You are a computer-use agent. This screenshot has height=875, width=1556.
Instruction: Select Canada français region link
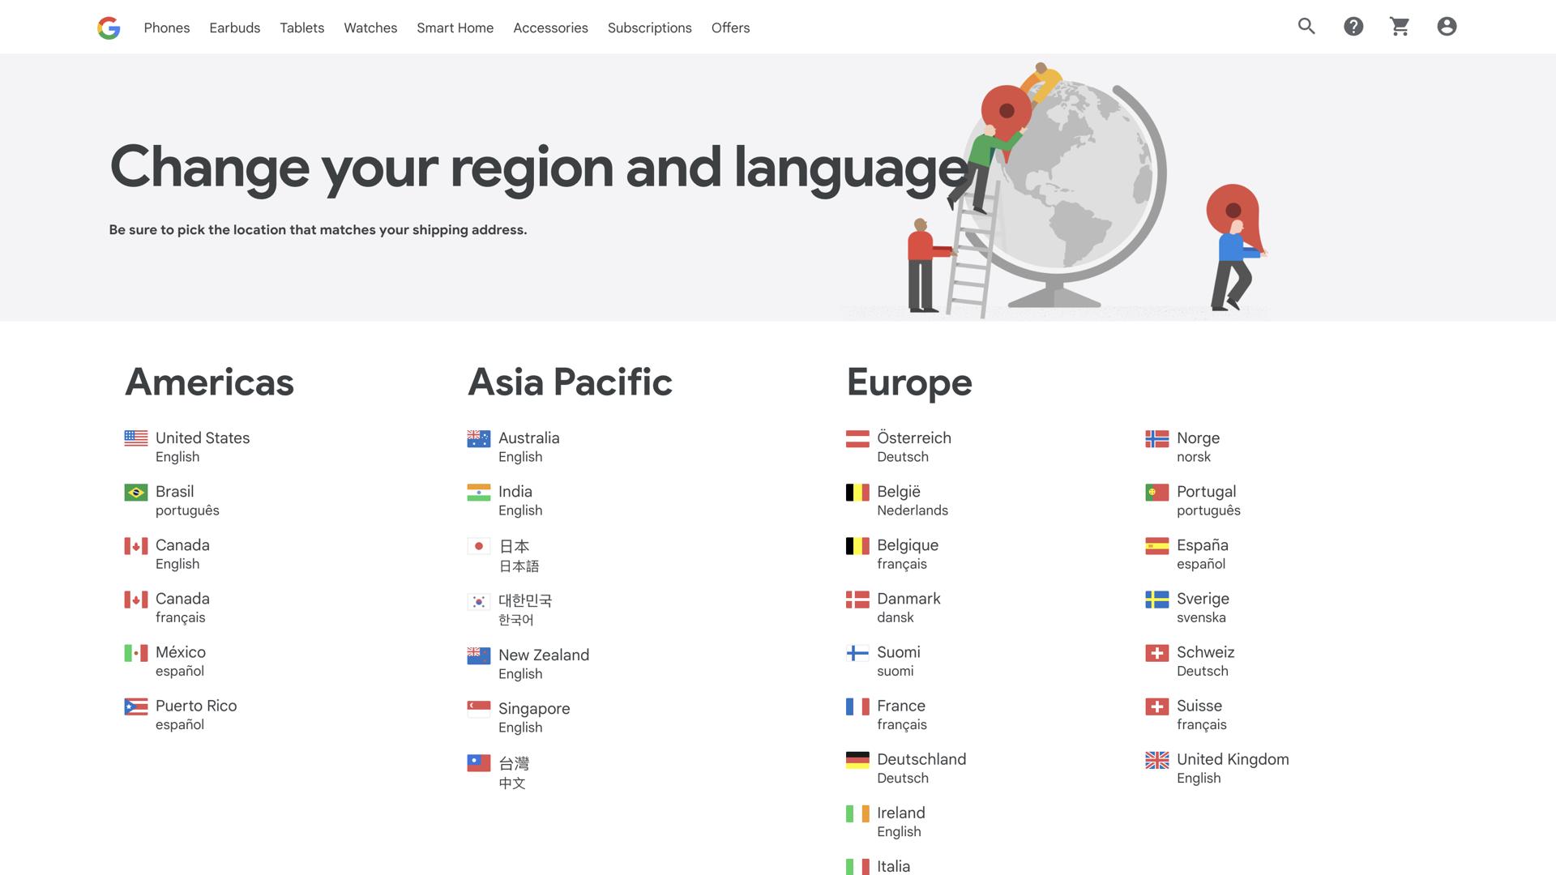(x=182, y=607)
